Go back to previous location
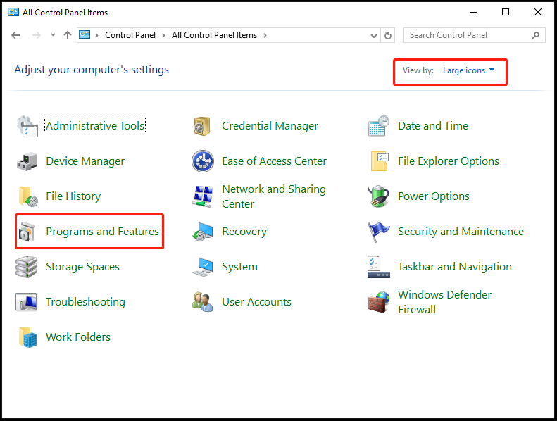This screenshot has width=557, height=421. (x=15, y=35)
